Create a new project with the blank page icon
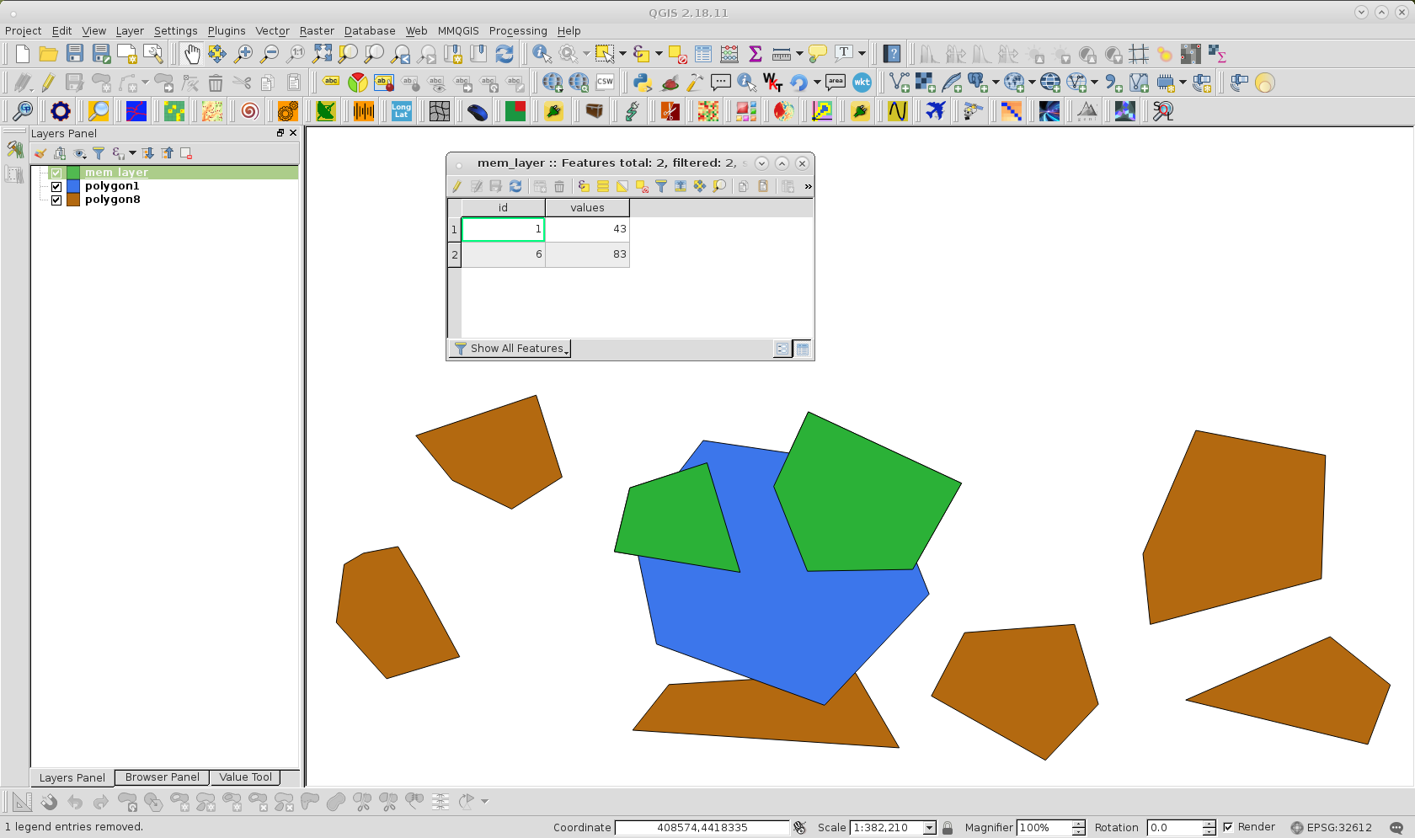The width and height of the screenshot is (1415, 838). click(23, 54)
